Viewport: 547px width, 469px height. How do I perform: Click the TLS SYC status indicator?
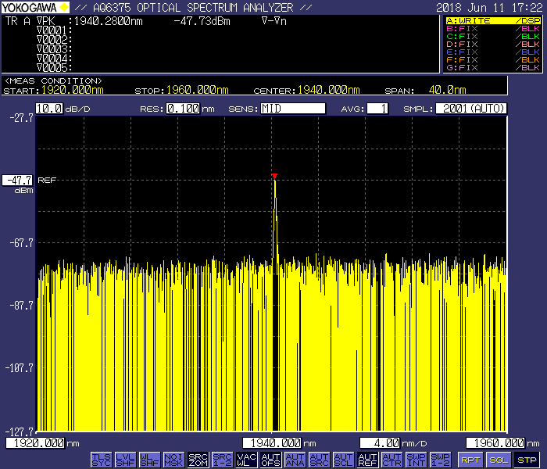[101, 459]
